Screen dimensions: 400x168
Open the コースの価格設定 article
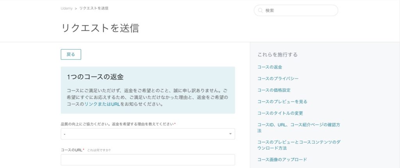(274, 90)
